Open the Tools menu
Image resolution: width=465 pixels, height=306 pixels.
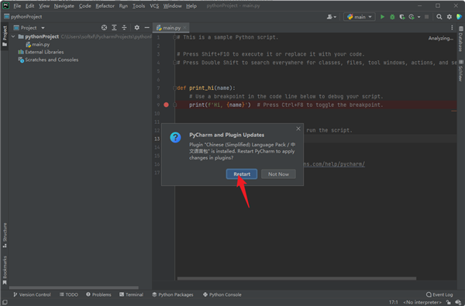[139, 6]
